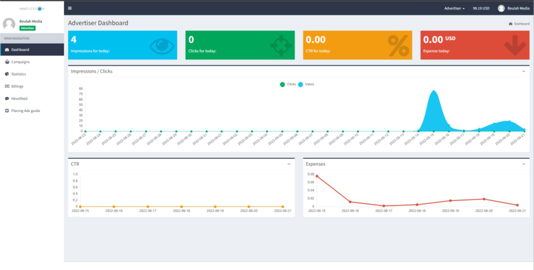The image size is (534, 270).
Task: Click the Billings money icon
Action: point(7,86)
